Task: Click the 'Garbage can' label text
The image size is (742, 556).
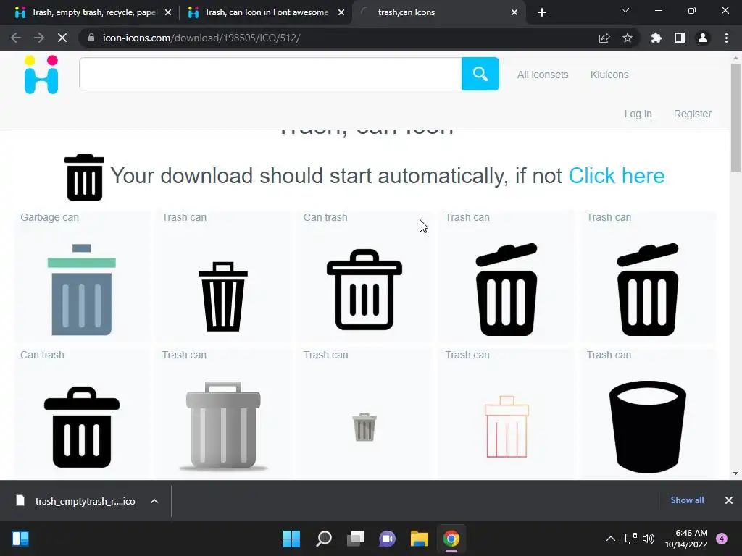Action: [50, 217]
